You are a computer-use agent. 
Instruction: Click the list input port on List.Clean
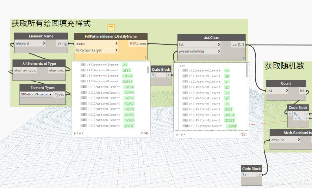pyautogui.click(x=199, y=44)
